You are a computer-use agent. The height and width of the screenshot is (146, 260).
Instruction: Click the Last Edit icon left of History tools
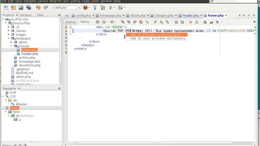97,22
